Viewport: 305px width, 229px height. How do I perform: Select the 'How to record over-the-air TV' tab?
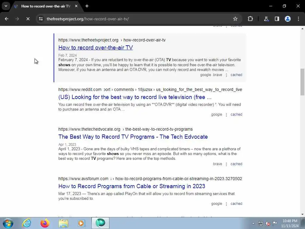[46, 6]
